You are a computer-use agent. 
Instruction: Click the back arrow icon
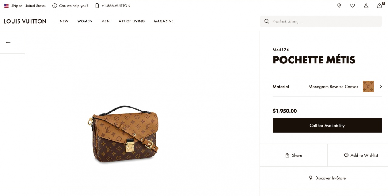(8, 43)
